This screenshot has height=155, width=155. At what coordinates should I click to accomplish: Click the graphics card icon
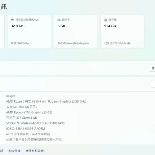click(59, 20)
